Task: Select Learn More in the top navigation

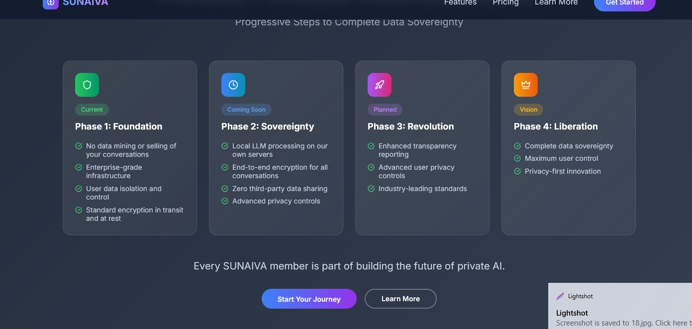Action: pyautogui.click(x=556, y=3)
